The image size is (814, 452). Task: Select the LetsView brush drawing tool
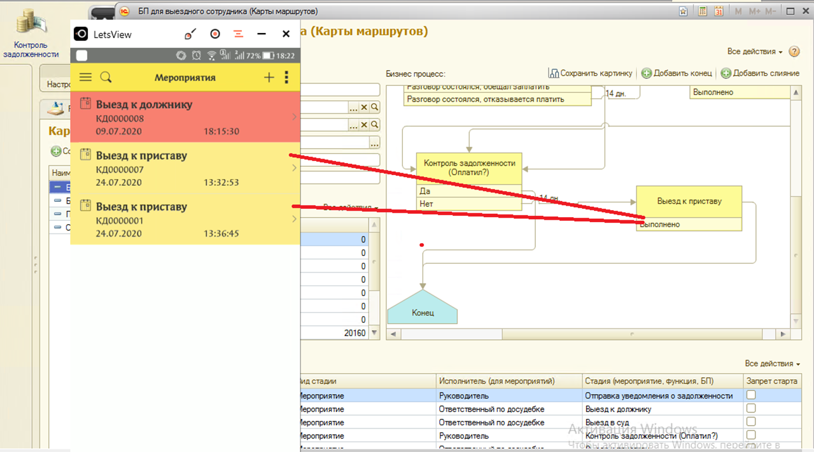pyautogui.click(x=190, y=34)
